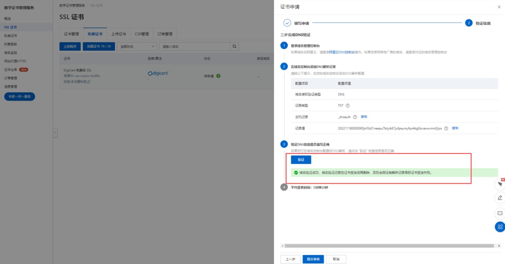The width and height of the screenshot is (505, 264).
Task: Click right arrow of horizontal scrollbar
Action: pos(496,246)
